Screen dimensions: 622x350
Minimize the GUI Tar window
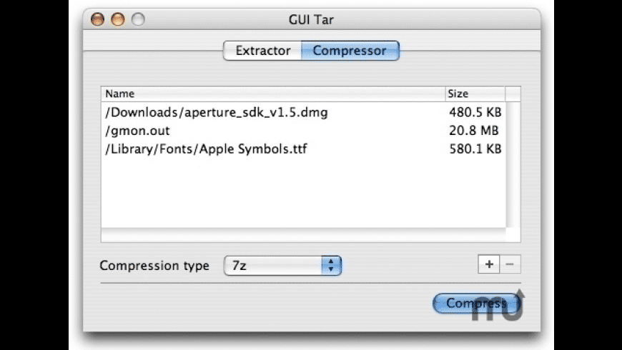(x=117, y=20)
